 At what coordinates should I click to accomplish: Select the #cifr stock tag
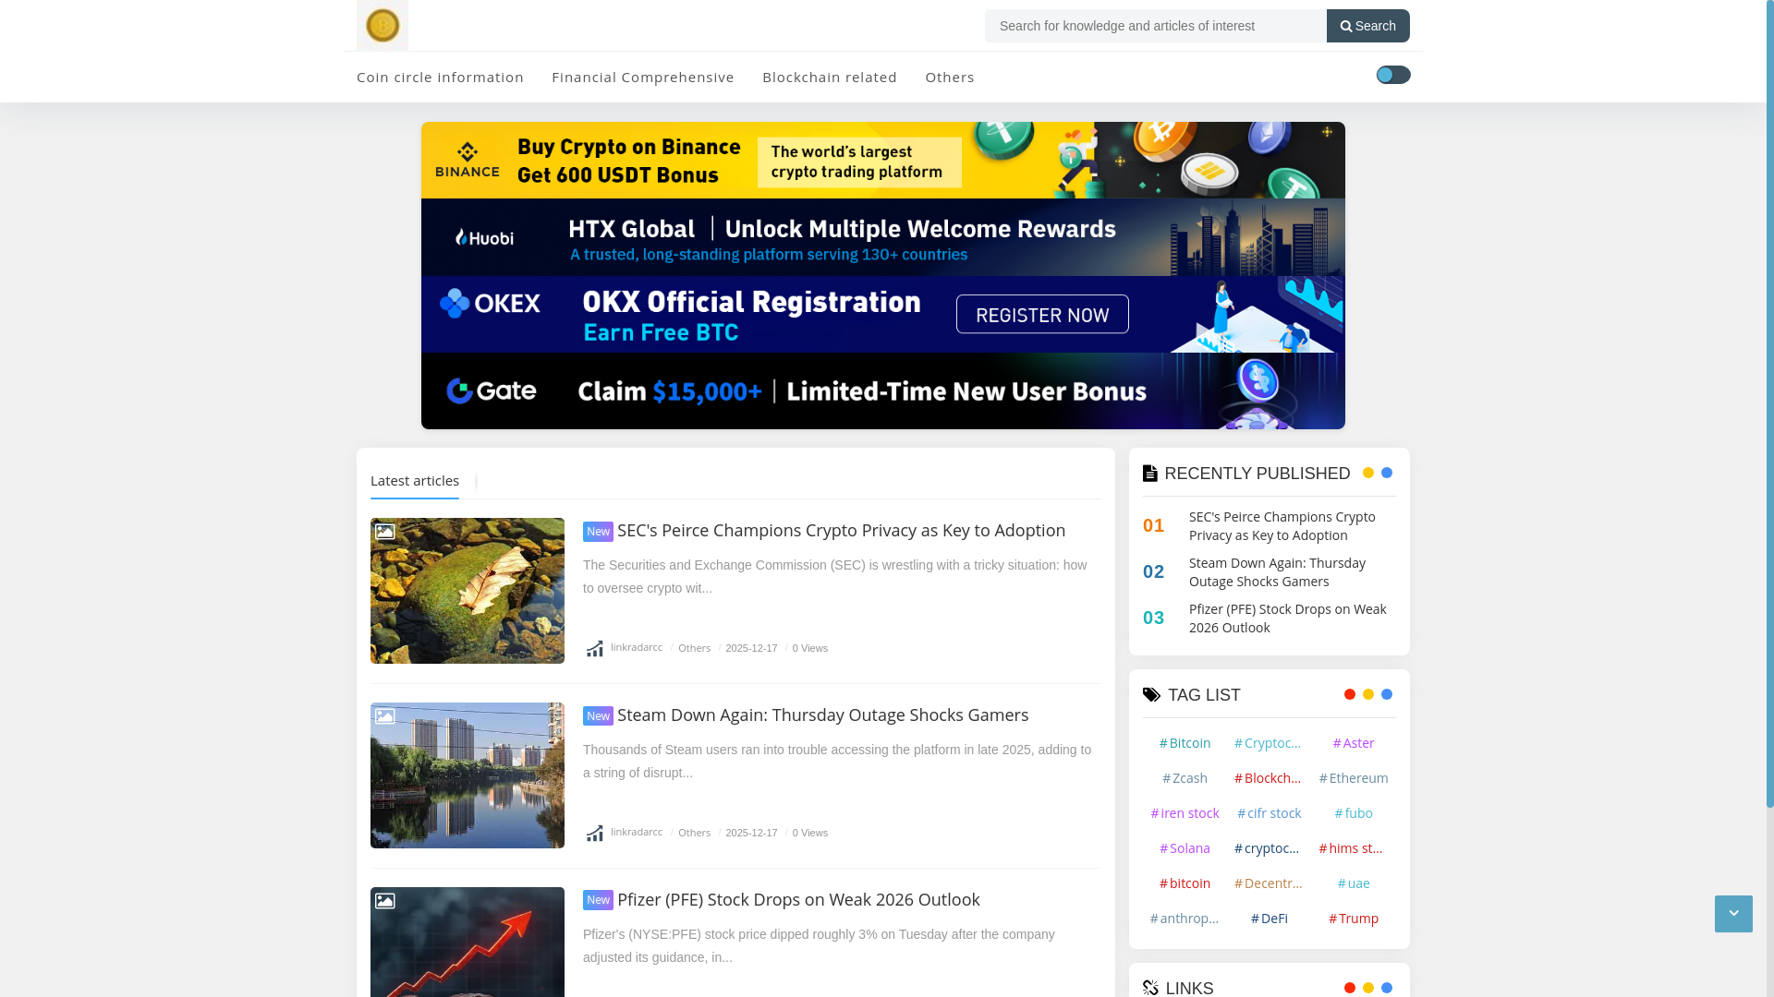1270,813
